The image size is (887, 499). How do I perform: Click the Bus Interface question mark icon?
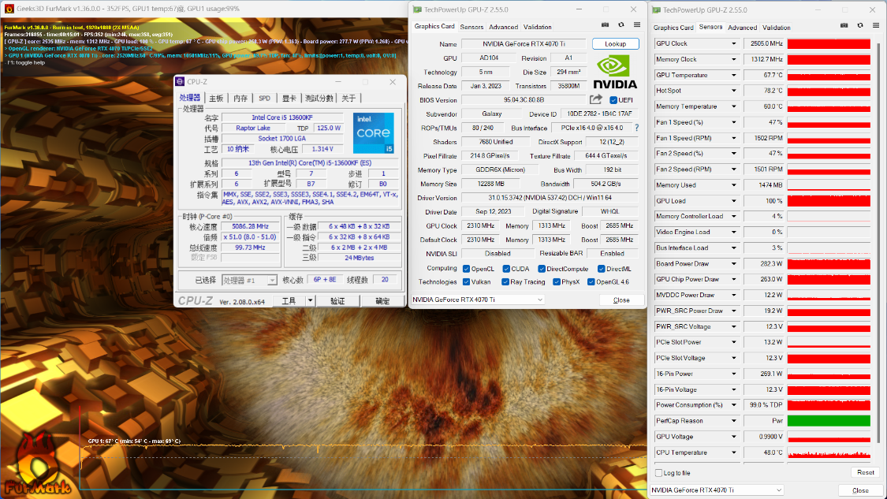click(x=636, y=128)
